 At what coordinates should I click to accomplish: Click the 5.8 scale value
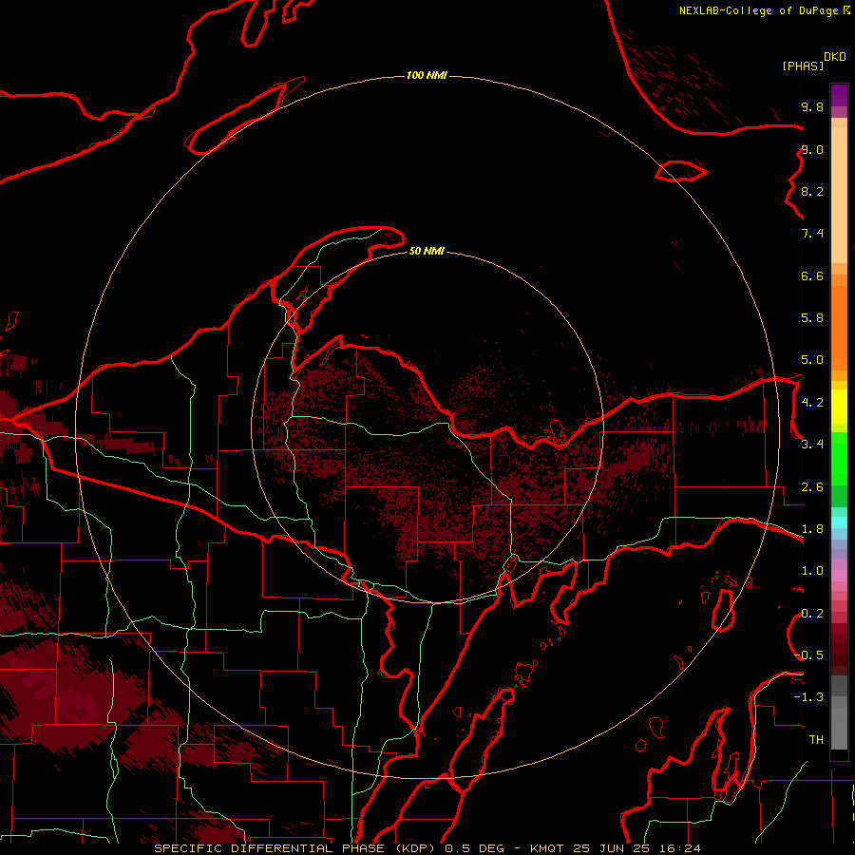pos(812,317)
